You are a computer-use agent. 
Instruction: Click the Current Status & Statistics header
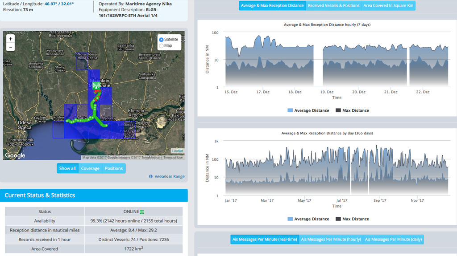(x=94, y=195)
